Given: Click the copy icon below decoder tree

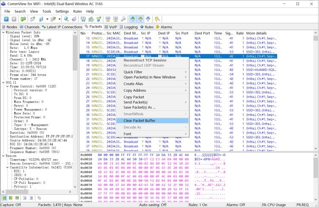Looking at the screenshot, I should pos(39,198).
